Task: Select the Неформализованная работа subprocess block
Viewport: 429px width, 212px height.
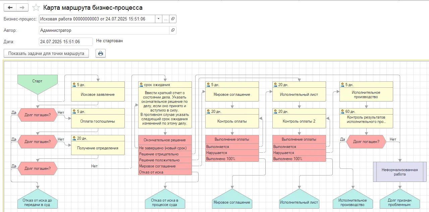Action: point(400,172)
